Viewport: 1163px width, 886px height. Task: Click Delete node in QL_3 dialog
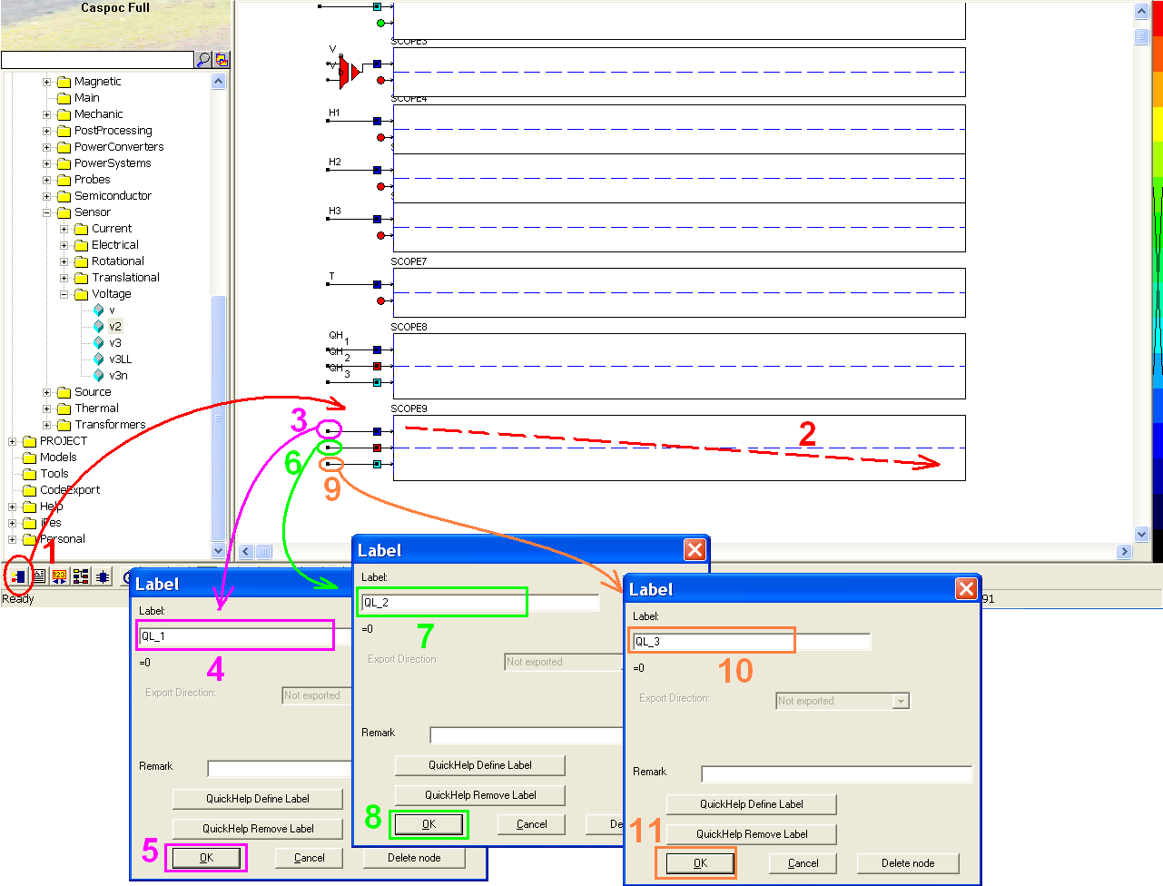coord(908,863)
